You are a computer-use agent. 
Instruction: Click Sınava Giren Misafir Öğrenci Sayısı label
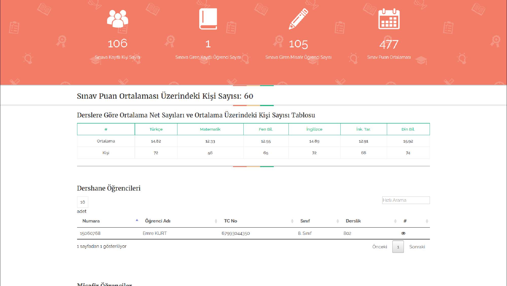click(298, 57)
